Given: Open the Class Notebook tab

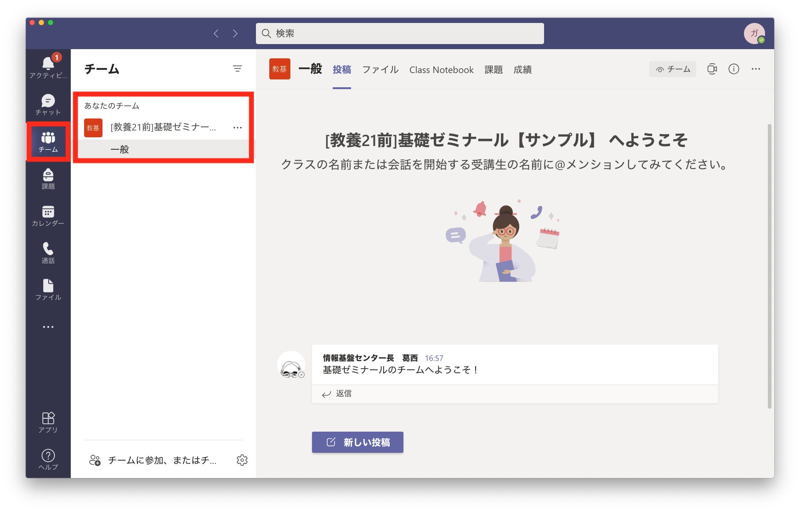Looking at the screenshot, I should 442,70.
